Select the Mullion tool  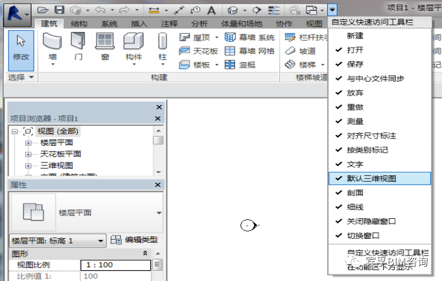pos(240,65)
